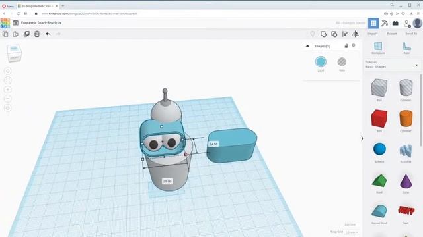Collapse the shapes sidebar with chevron
Screen dimensions: 423x237
tap(362, 138)
